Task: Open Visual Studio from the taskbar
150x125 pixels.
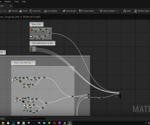Action: (39, 123)
